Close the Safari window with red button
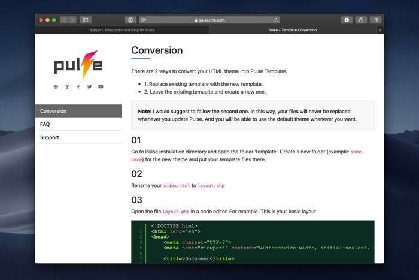Screen dimensions: 419x280 (41, 20)
